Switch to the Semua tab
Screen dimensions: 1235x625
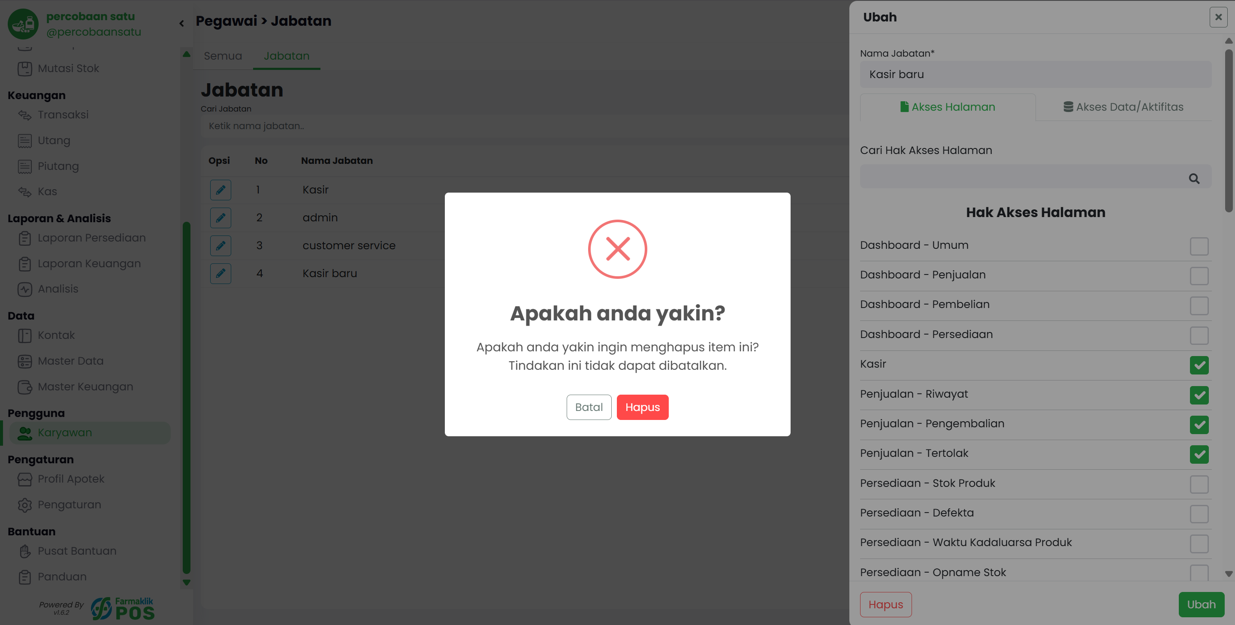click(223, 56)
